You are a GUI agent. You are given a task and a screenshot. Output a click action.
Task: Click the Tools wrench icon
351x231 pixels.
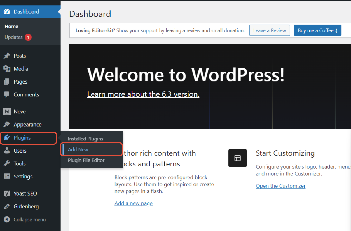7,163
